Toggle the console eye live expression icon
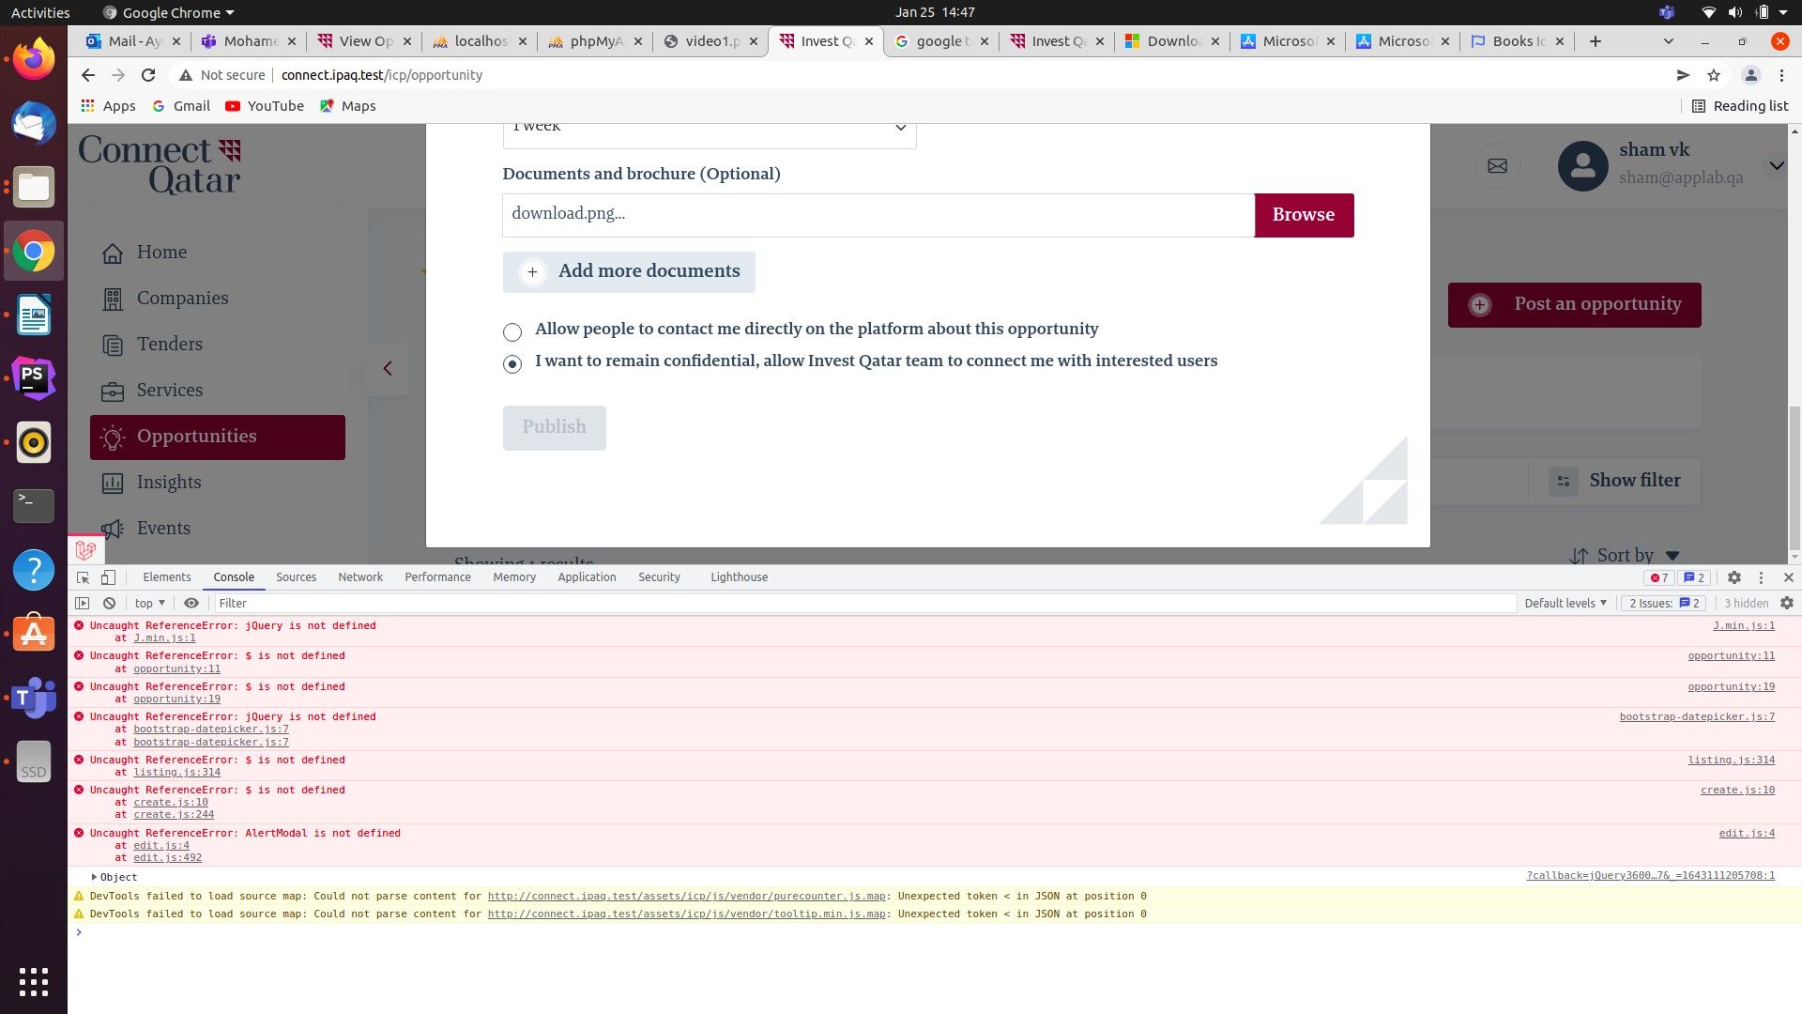 click(x=191, y=604)
